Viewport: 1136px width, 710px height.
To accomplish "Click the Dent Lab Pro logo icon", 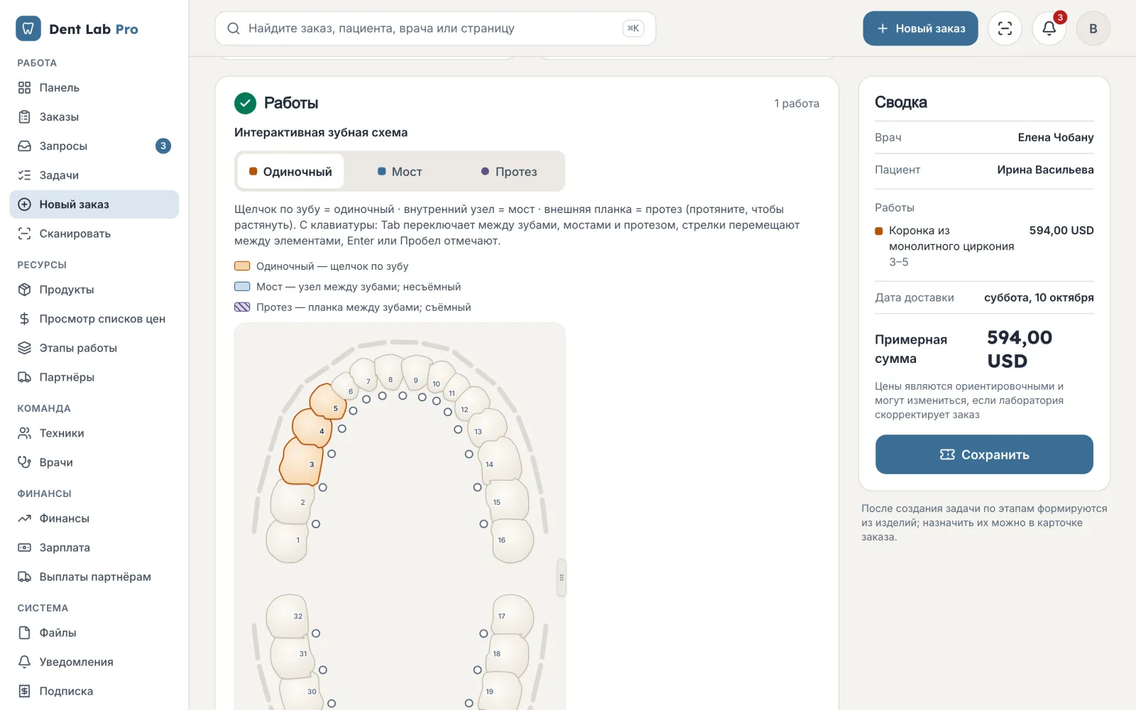I will coord(28,28).
